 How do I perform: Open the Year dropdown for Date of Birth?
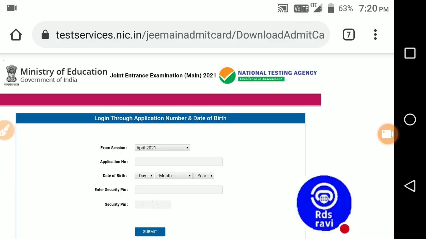pos(204,176)
